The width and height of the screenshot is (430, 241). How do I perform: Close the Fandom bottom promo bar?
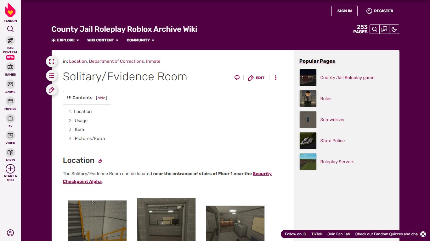(423, 234)
